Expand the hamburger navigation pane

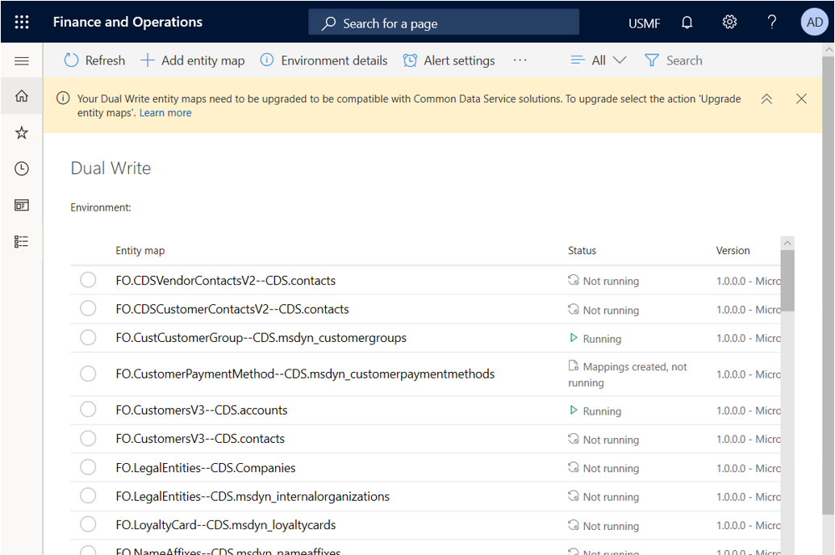22,61
